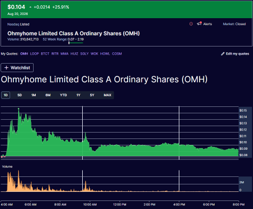Open the COSM quote link
Viewport: 253px width, 209px height.
click(117, 54)
